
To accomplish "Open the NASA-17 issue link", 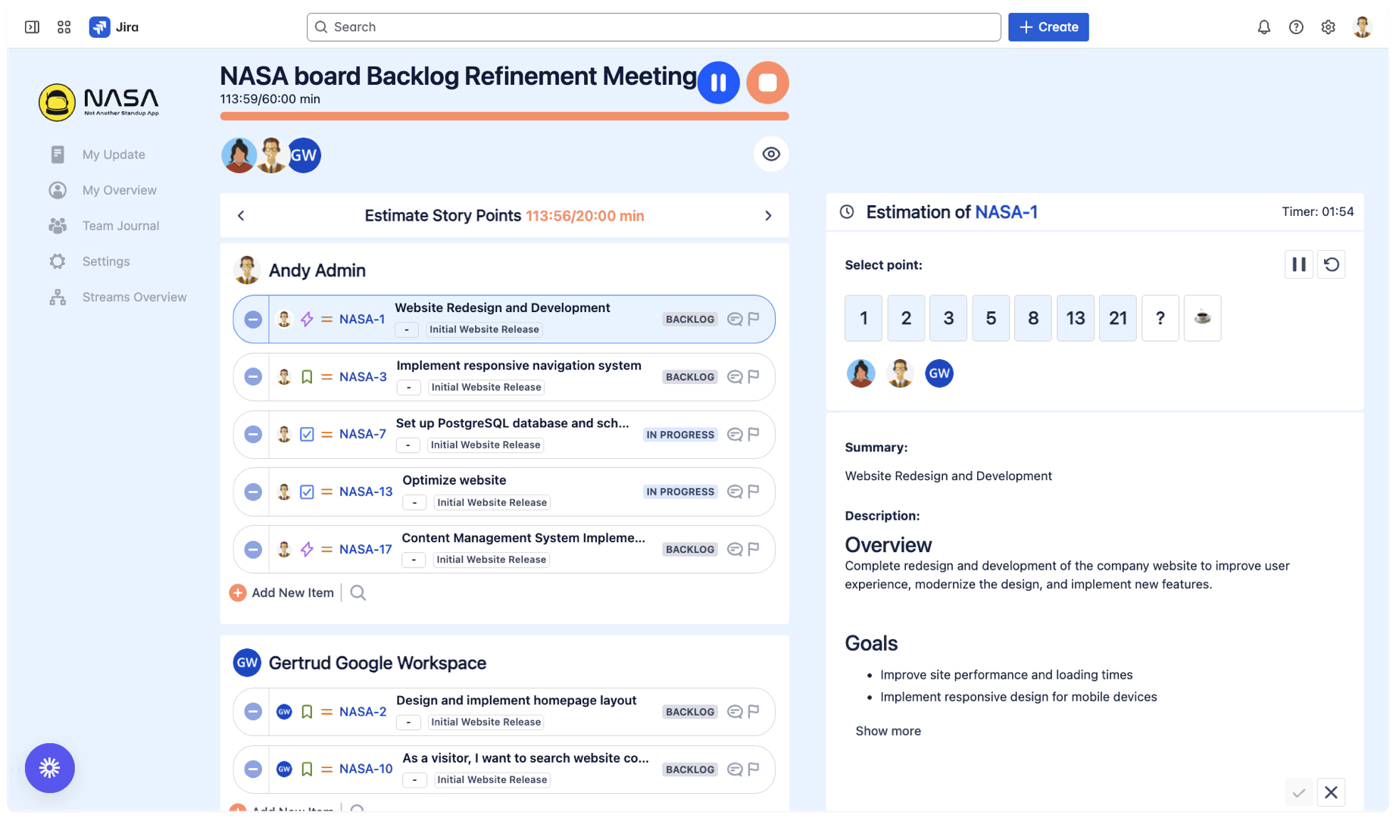I will click(365, 550).
